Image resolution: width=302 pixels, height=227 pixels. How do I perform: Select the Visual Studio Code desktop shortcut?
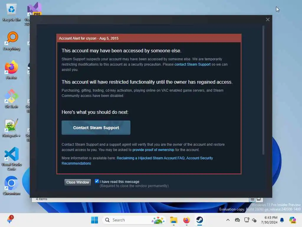12,159
